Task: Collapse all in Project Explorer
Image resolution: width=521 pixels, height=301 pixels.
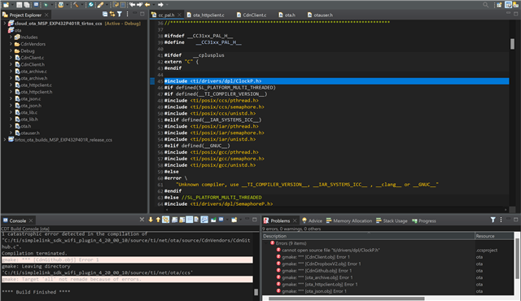Action: coord(105,14)
